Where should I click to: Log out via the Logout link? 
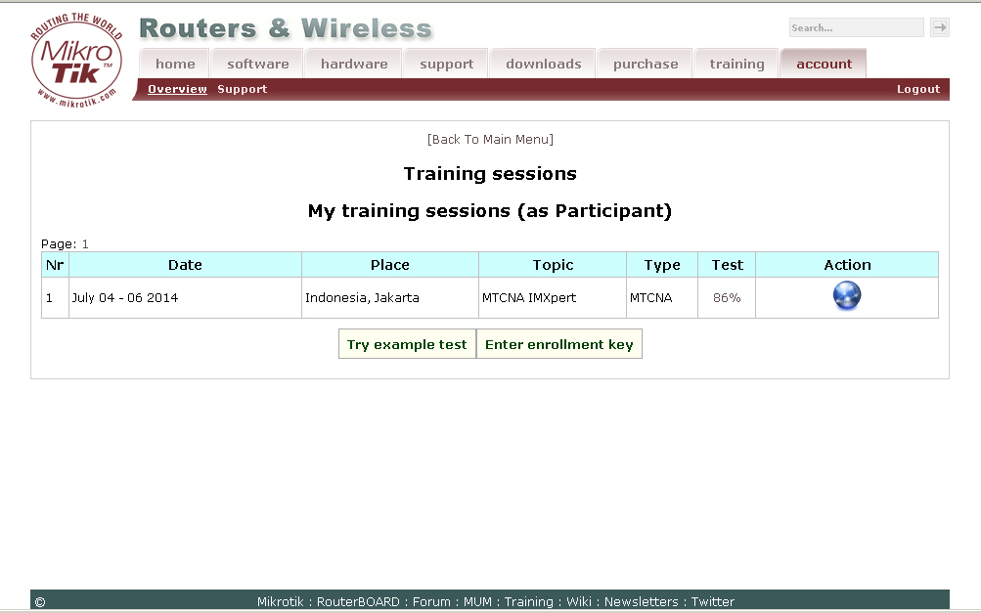point(917,89)
